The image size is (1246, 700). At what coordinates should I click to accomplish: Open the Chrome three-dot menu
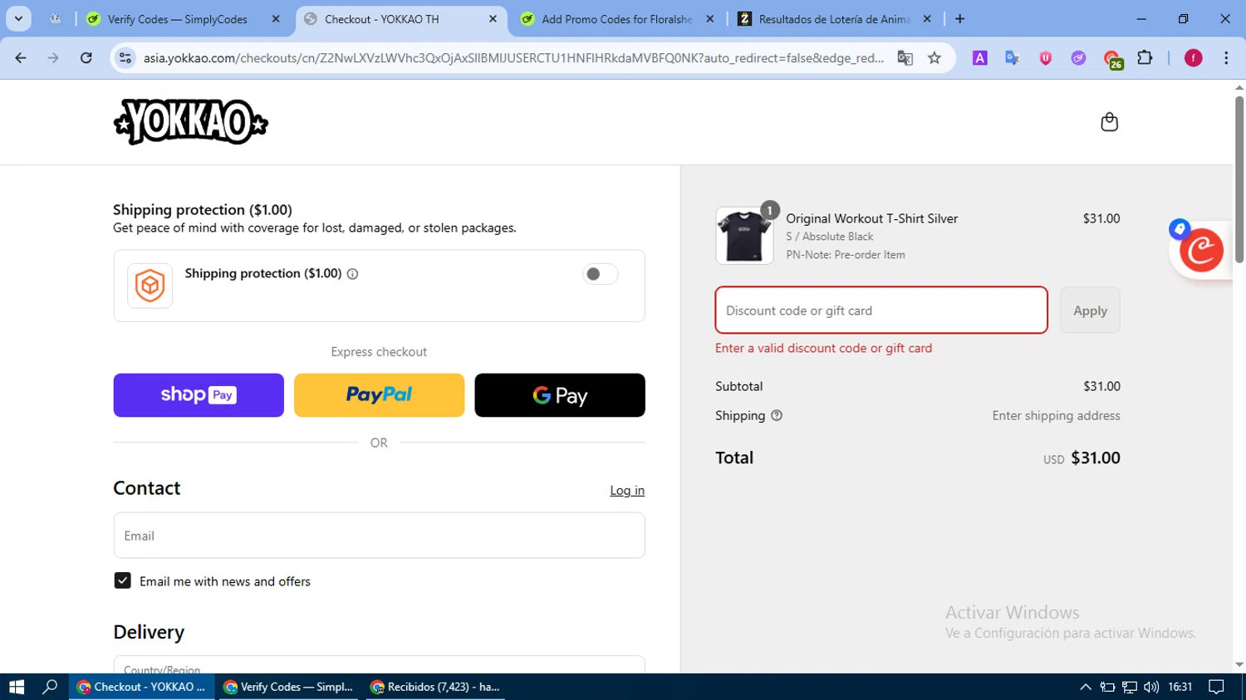pos(1226,57)
